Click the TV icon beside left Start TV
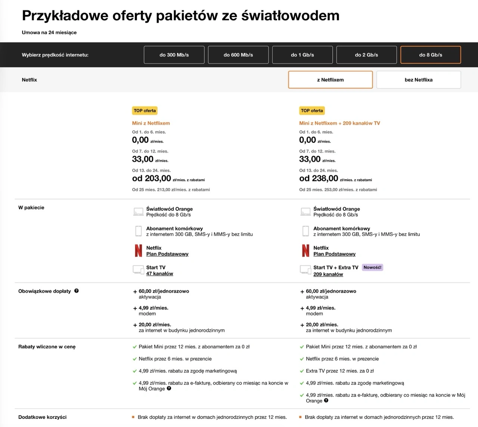The height and width of the screenshot is (427, 478). tap(138, 270)
